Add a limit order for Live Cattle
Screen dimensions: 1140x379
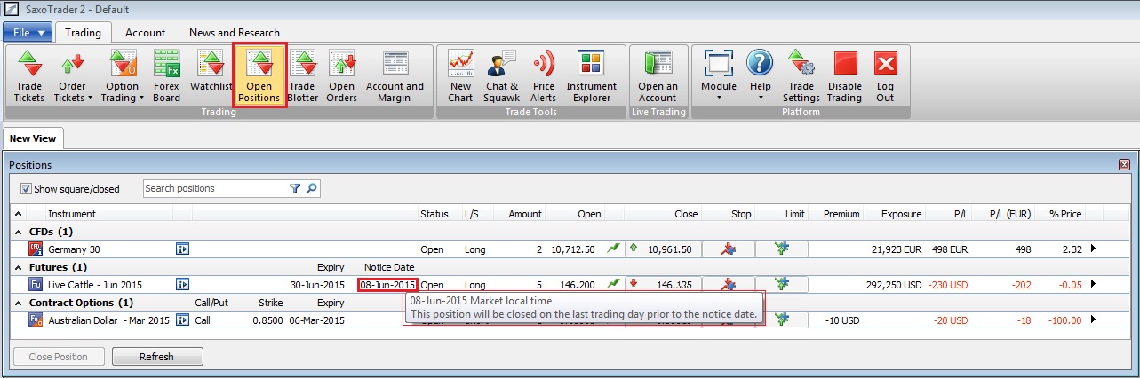click(782, 285)
